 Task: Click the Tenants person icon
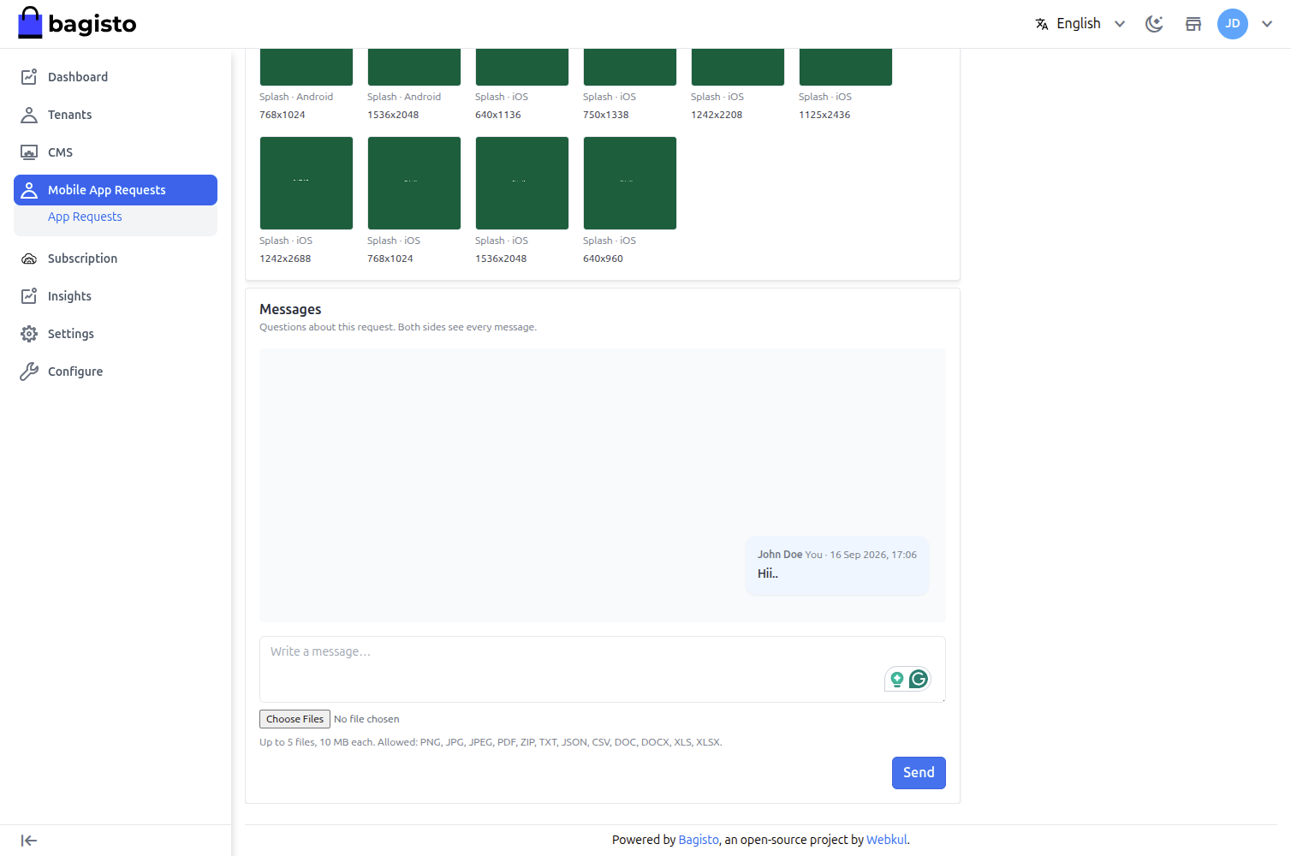[x=29, y=115]
